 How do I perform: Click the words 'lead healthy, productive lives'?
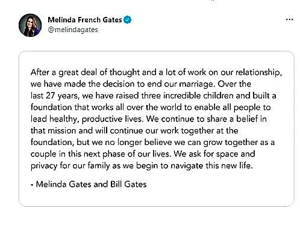pyautogui.click(x=87, y=119)
